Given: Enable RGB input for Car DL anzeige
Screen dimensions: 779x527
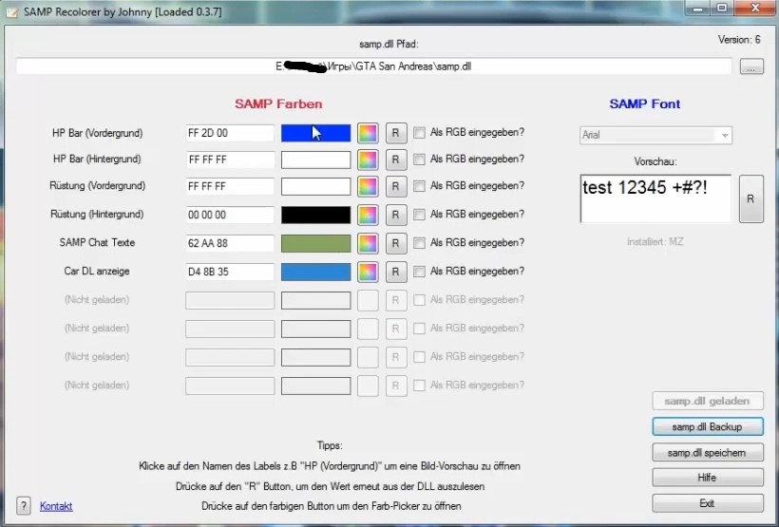Looking at the screenshot, I should click(419, 272).
